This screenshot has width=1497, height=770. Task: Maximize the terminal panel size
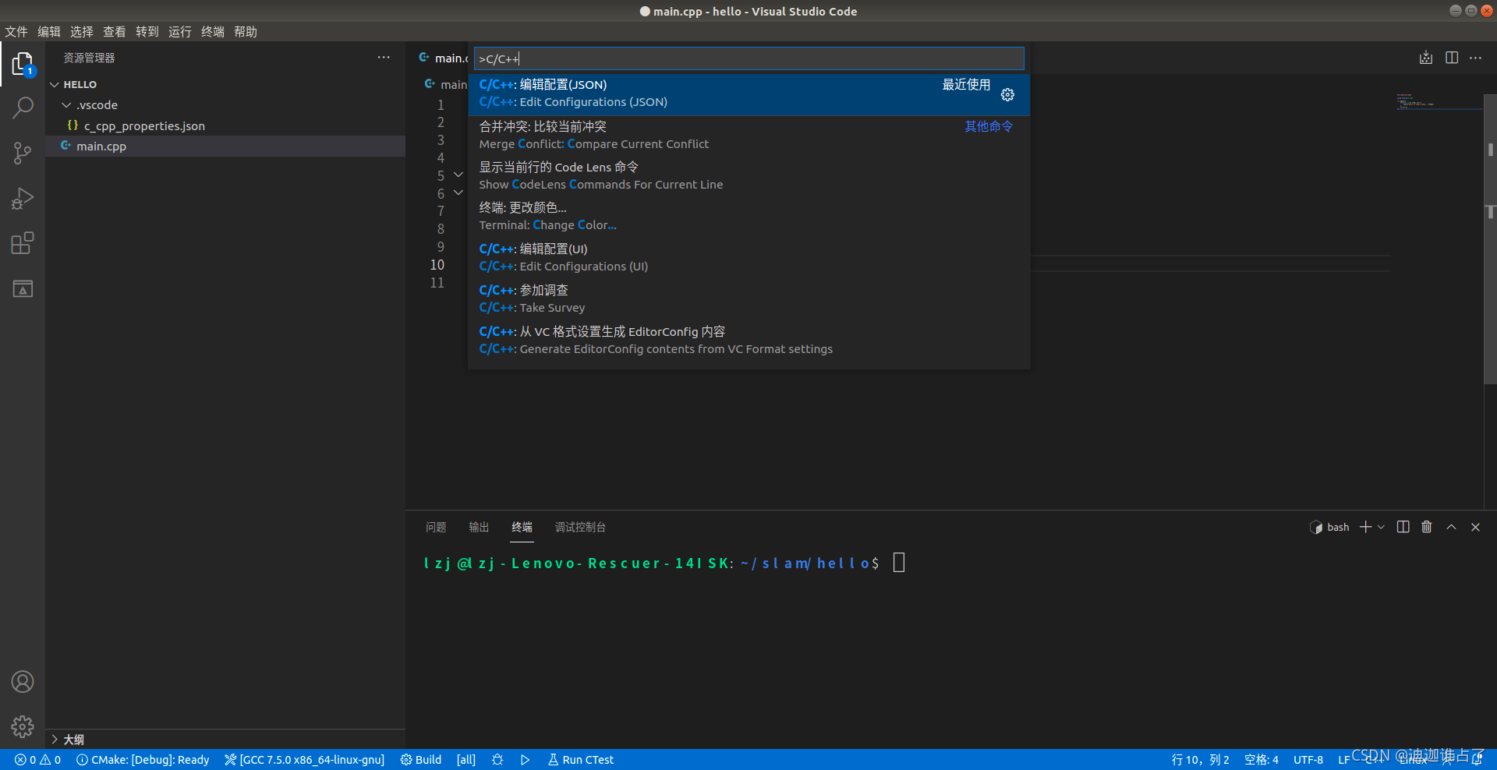(1451, 527)
